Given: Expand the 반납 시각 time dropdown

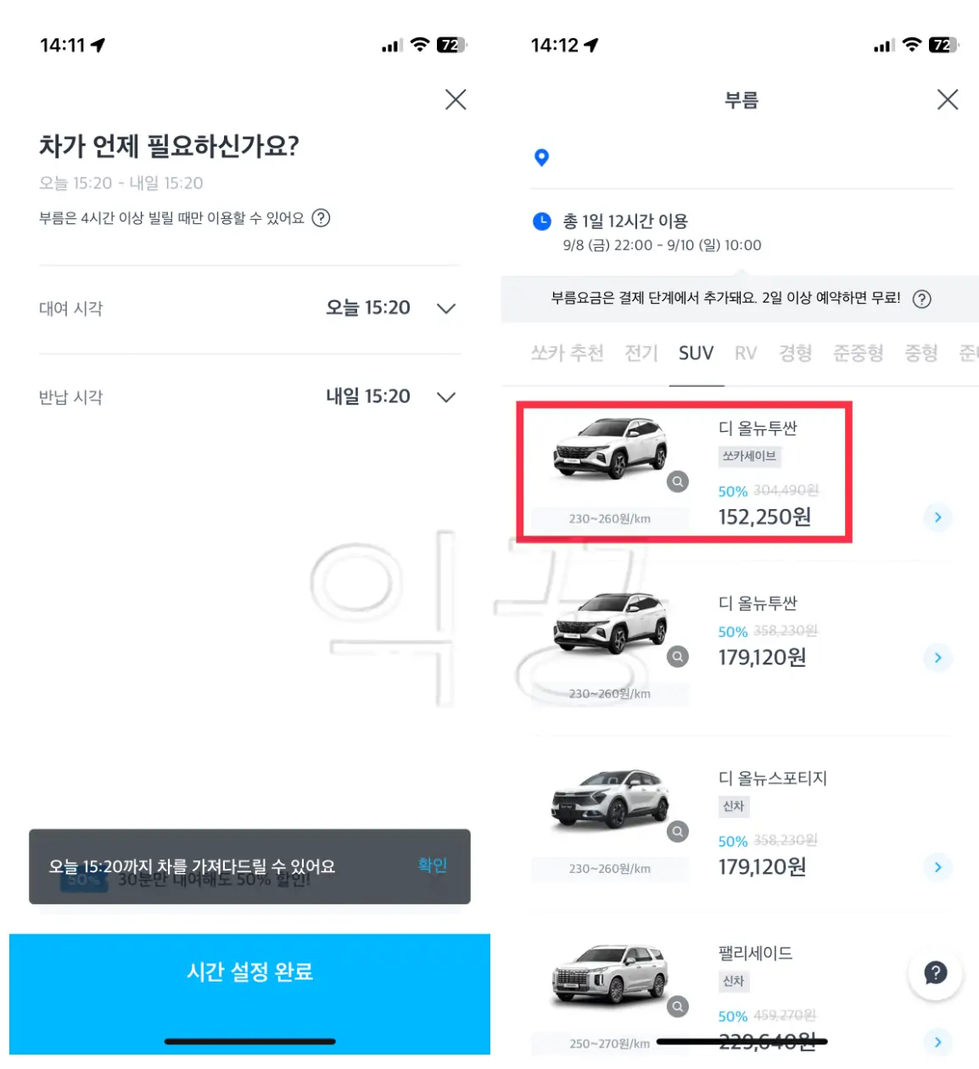Looking at the screenshot, I should click(x=445, y=396).
